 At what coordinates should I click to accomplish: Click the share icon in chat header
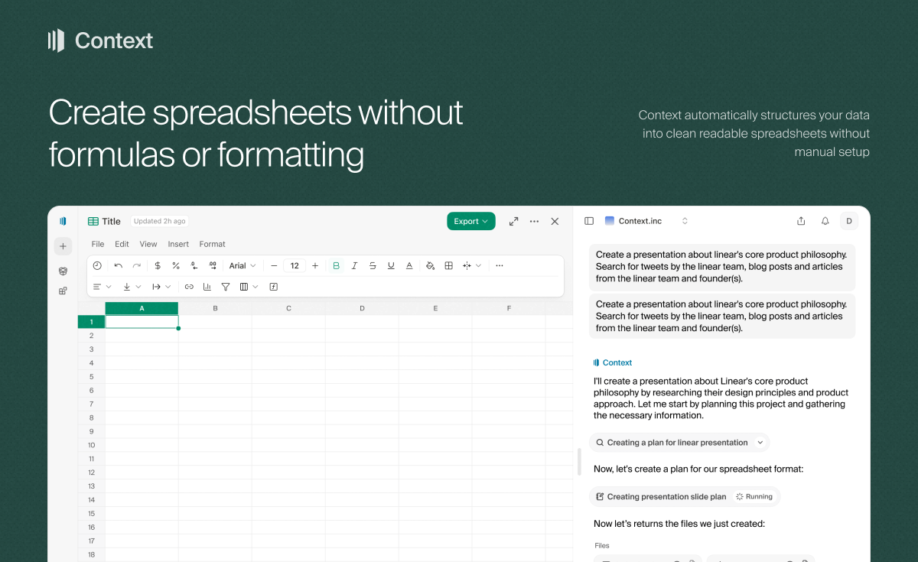pos(801,221)
